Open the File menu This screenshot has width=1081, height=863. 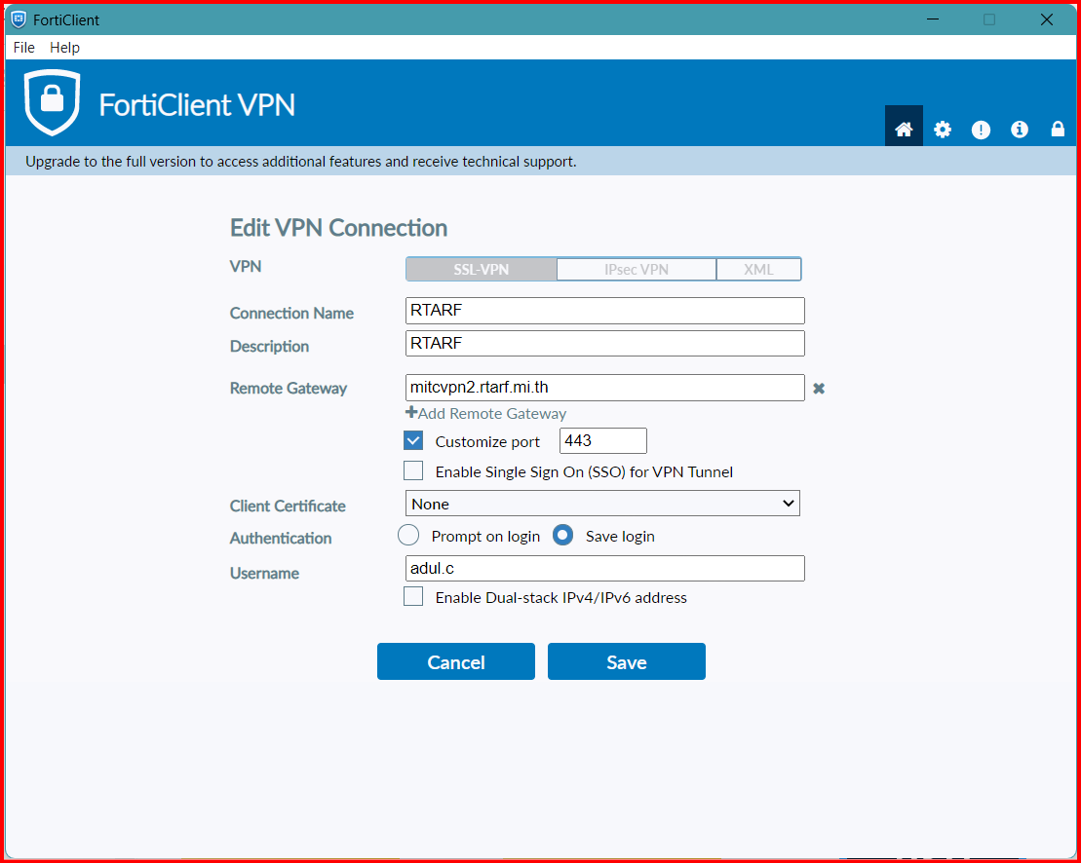[x=24, y=48]
